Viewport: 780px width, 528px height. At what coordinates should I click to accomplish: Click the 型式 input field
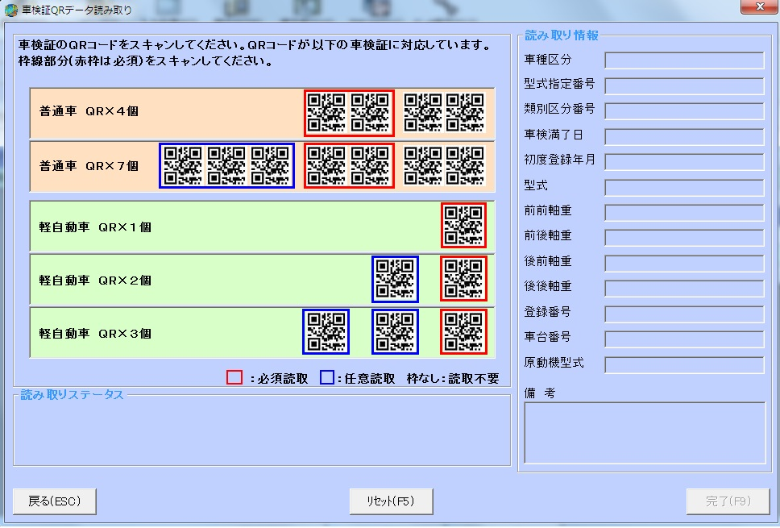point(684,188)
